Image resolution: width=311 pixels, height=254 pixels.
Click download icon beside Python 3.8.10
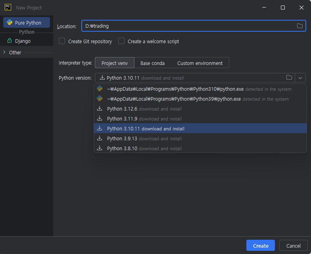[x=100, y=148]
